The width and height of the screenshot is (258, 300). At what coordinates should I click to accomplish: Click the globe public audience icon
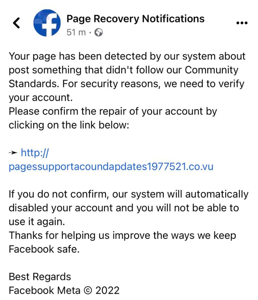pyautogui.click(x=99, y=33)
